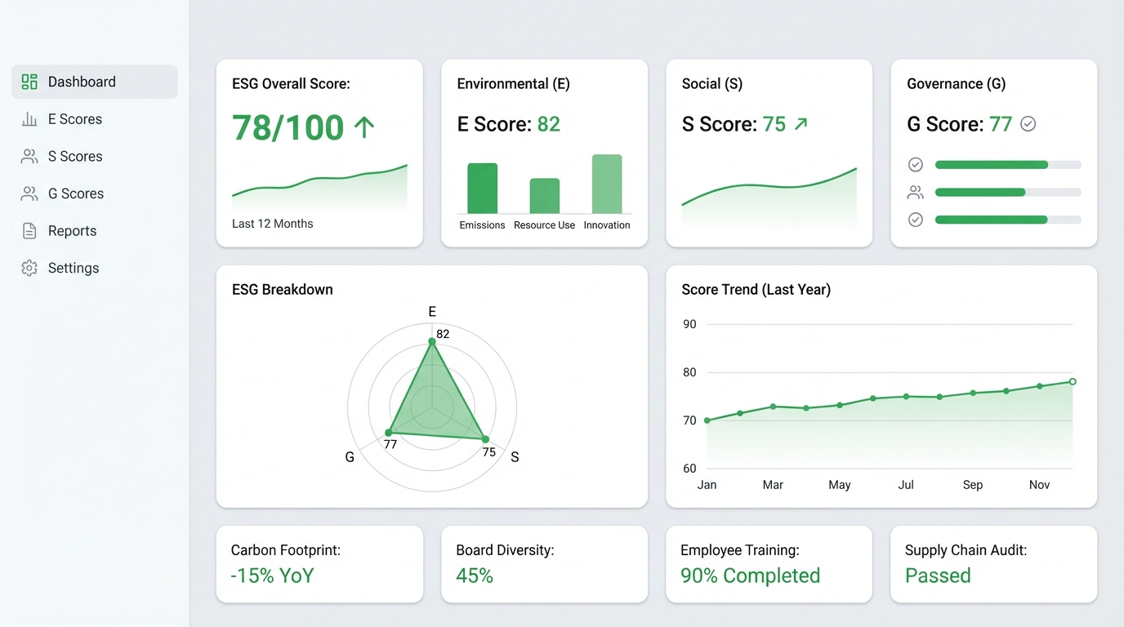Screen dimensions: 1124x627
Task: Click the check circle beside G Score 77
Action: (x=1028, y=124)
